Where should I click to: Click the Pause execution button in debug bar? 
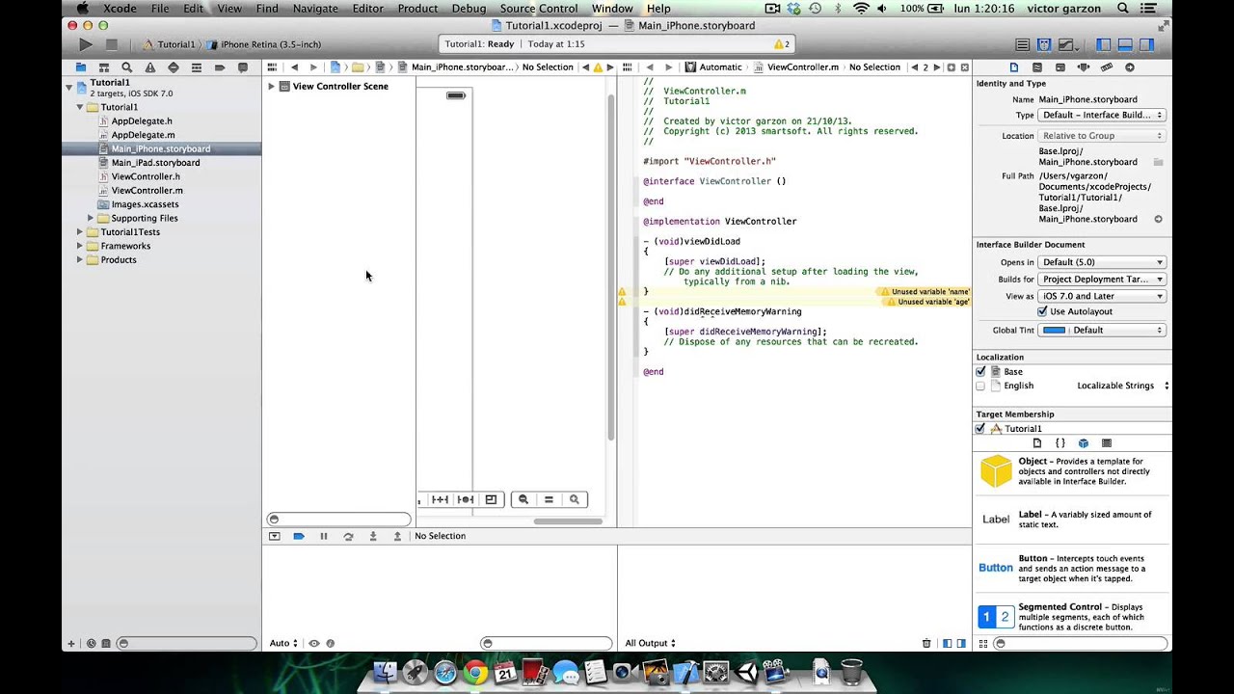(x=324, y=536)
